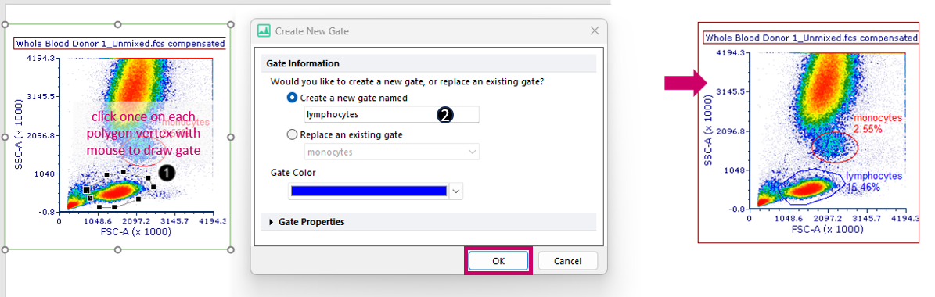The height and width of the screenshot is (297, 935).
Task: Open the Gate Color dropdown arrow
Action: pyautogui.click(x=455, y=191)
